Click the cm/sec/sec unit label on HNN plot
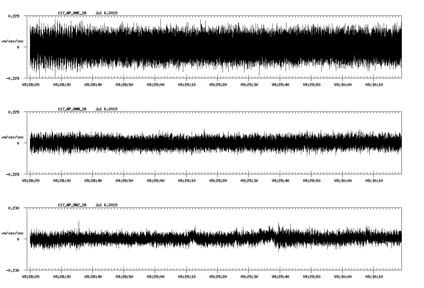The image size is (424, 288). 12,137
